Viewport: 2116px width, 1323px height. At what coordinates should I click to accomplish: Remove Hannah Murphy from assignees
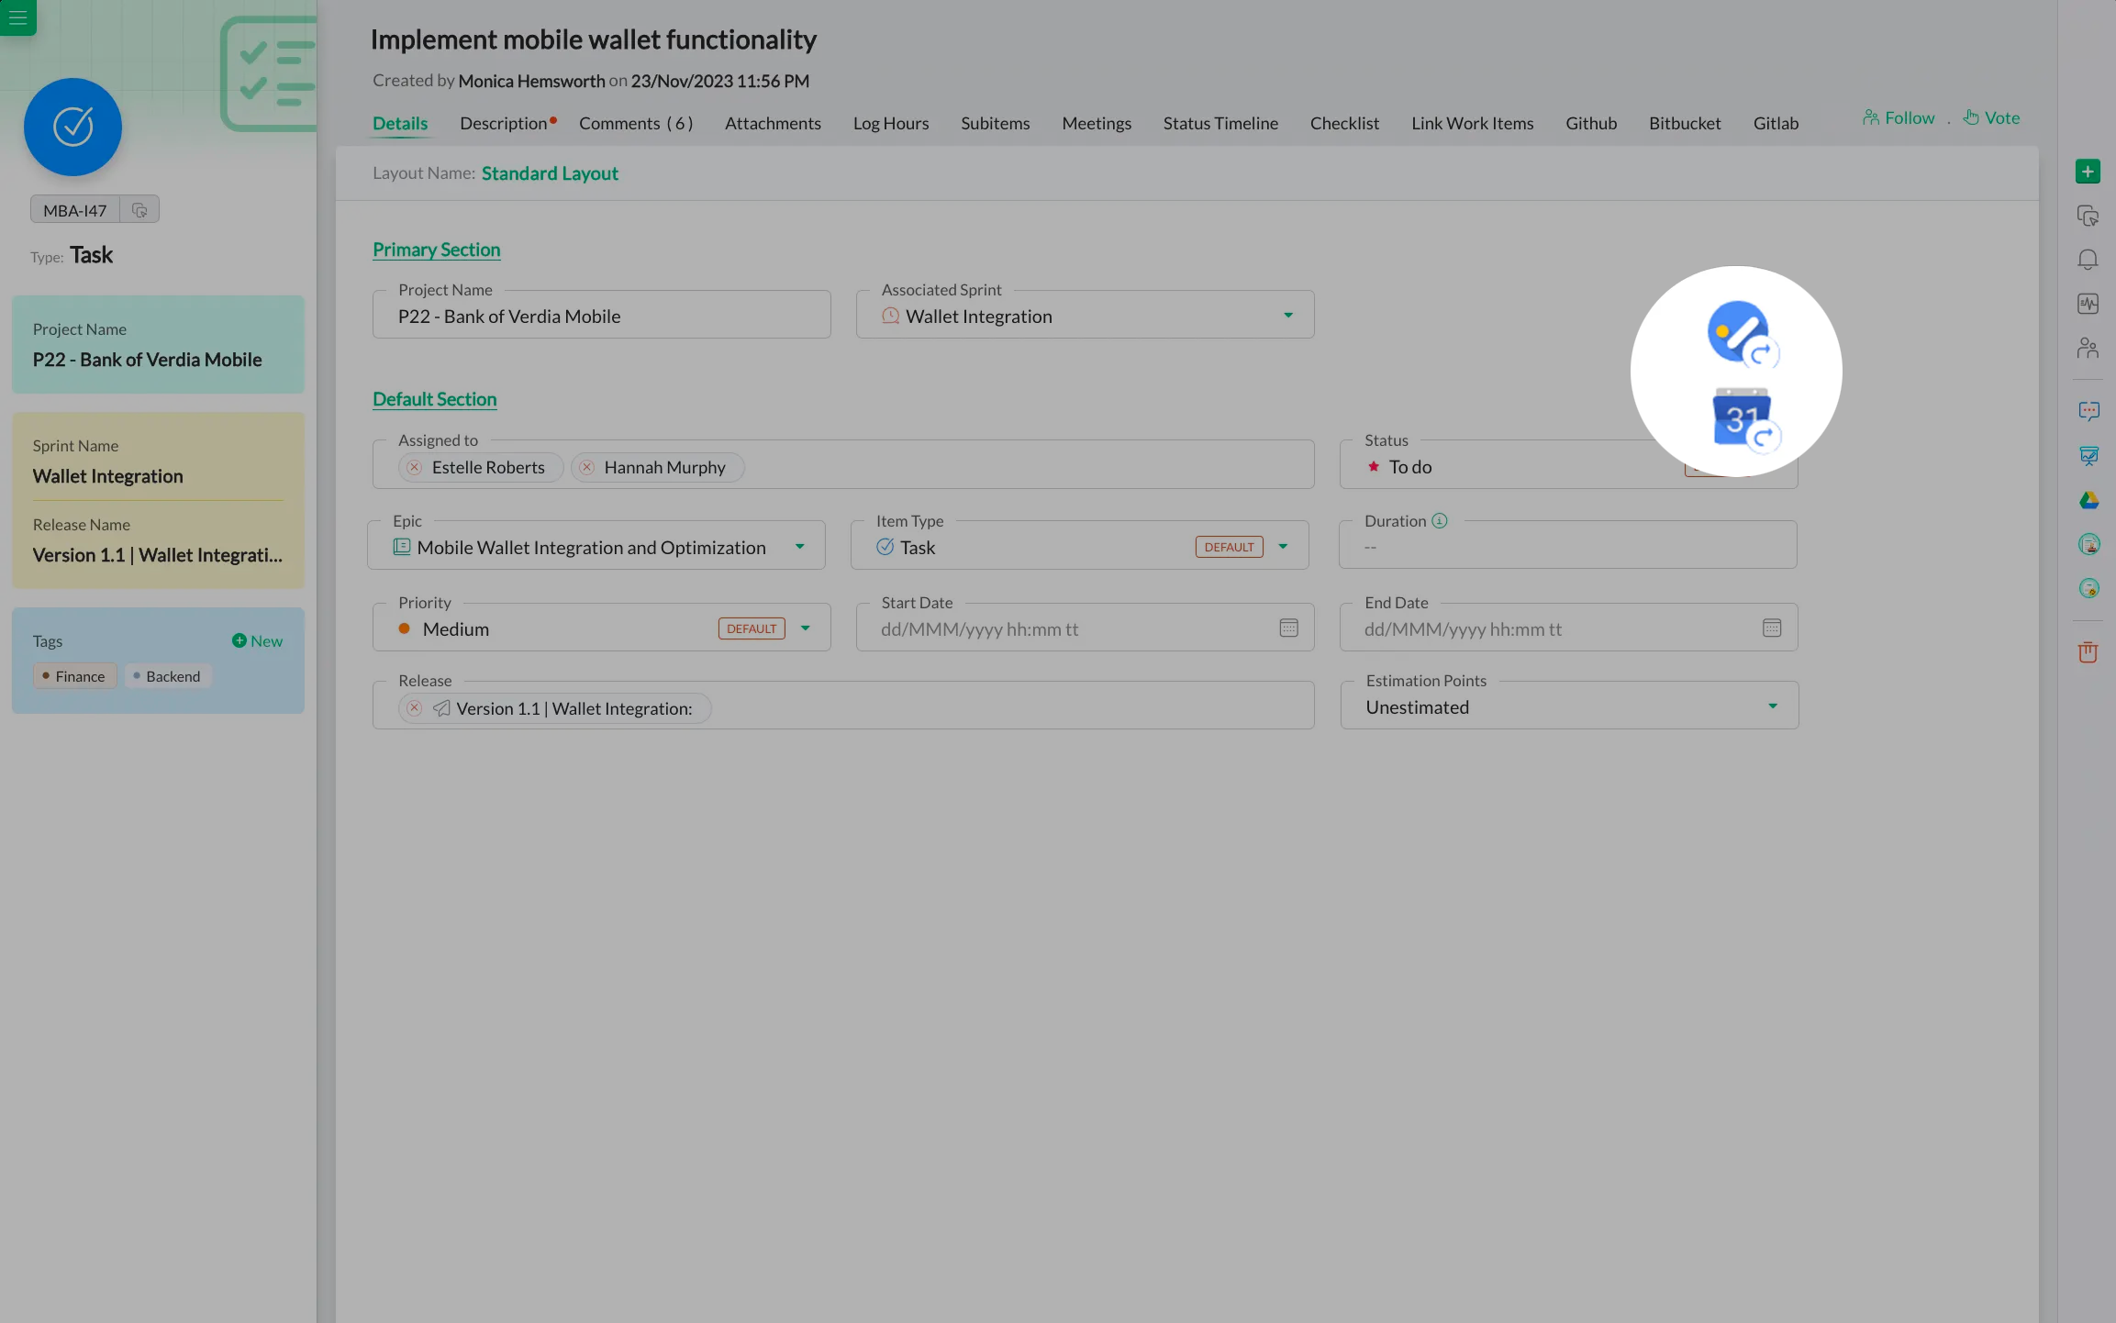587,468
